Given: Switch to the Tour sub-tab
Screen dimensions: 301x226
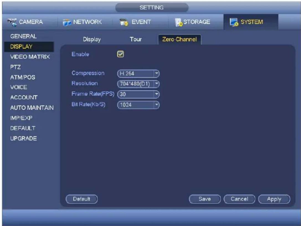Looking at the screenshot, I should 136,39.
